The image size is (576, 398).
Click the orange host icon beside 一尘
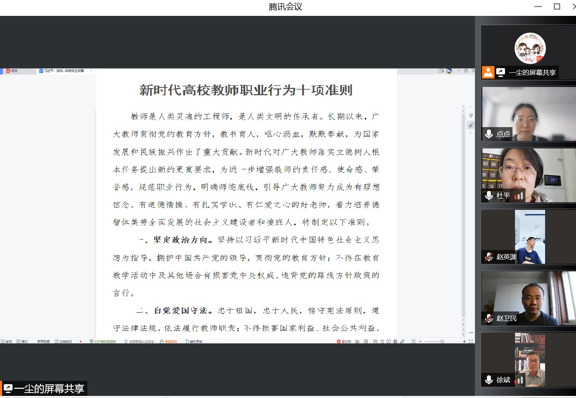coord(488,72)
